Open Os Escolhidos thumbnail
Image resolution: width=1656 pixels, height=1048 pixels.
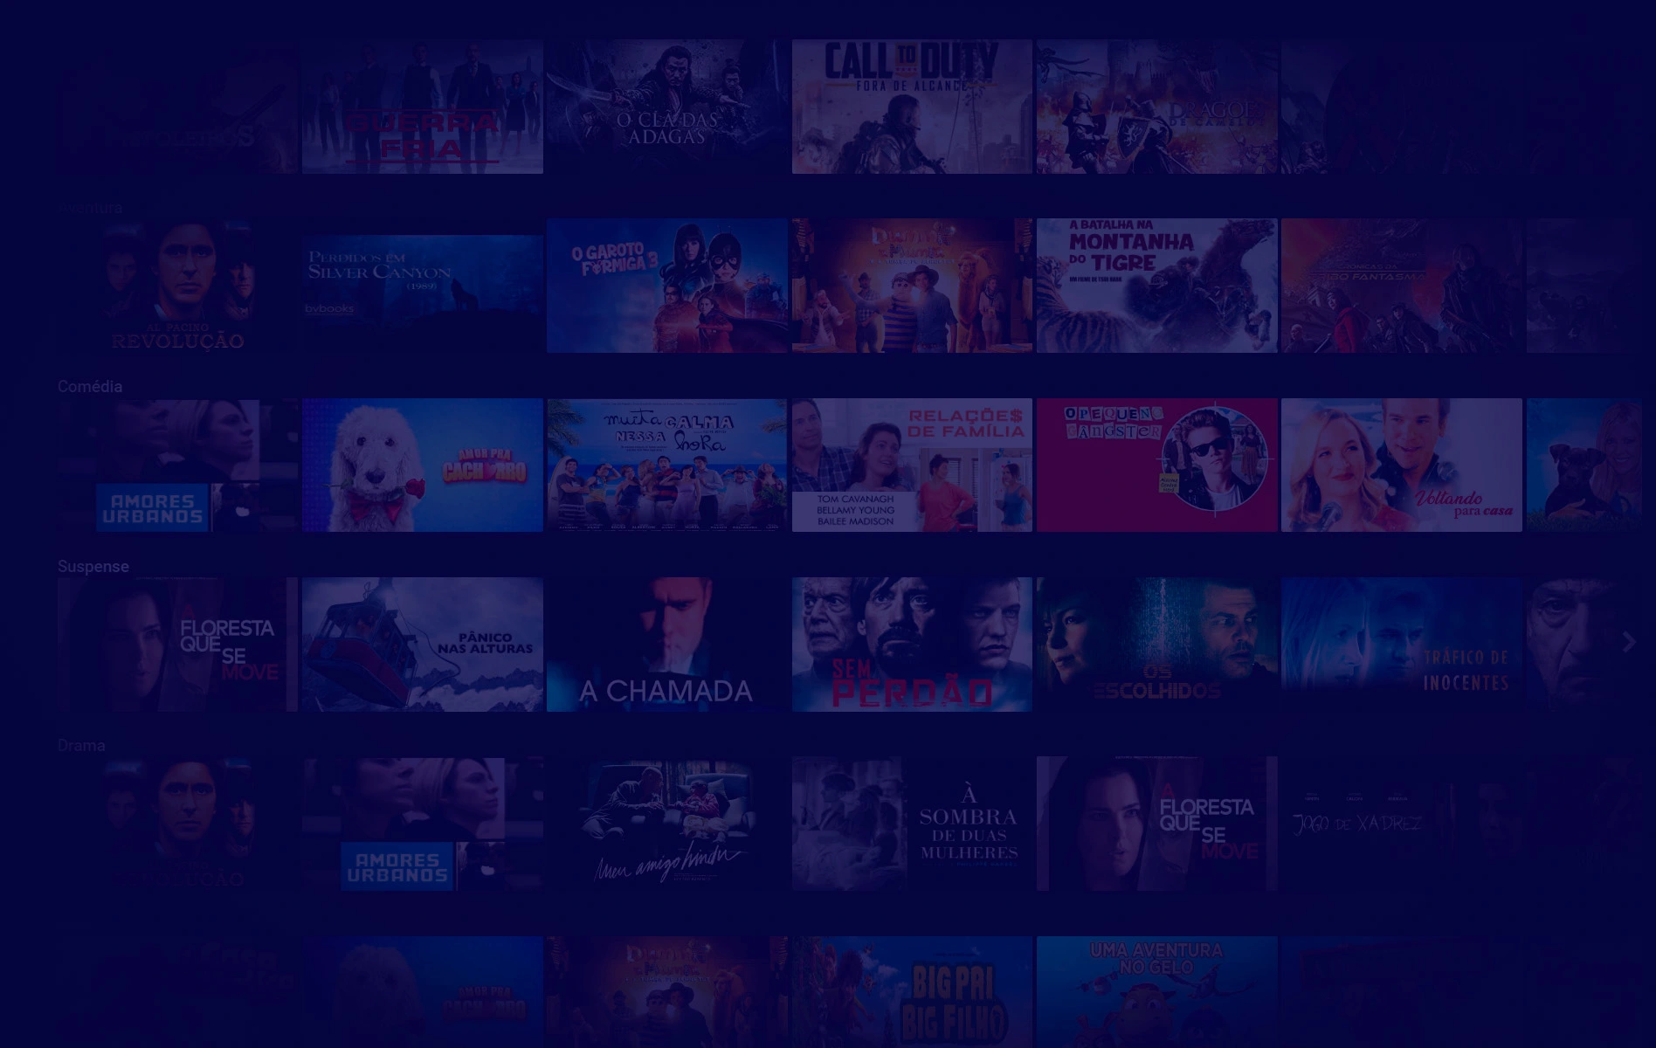1157,645
